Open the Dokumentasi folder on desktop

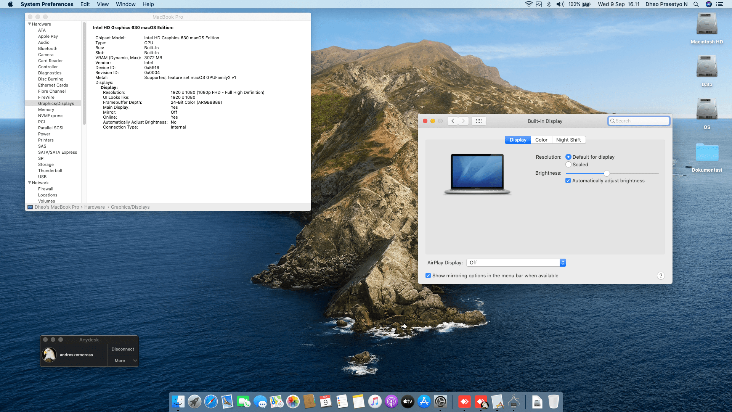pyautogui.click(x=707, y=153)
